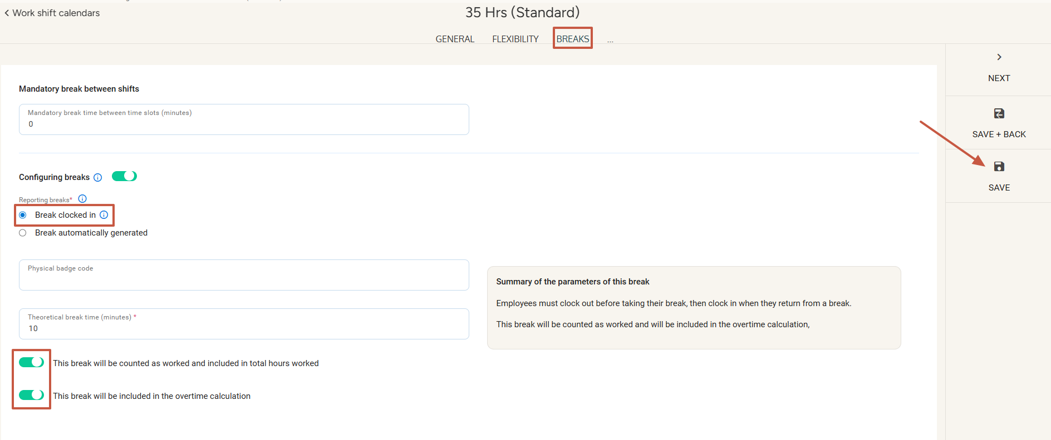Toggle break included in overtime switch
Screen dimensions: 1051x440
click(31, 395)
